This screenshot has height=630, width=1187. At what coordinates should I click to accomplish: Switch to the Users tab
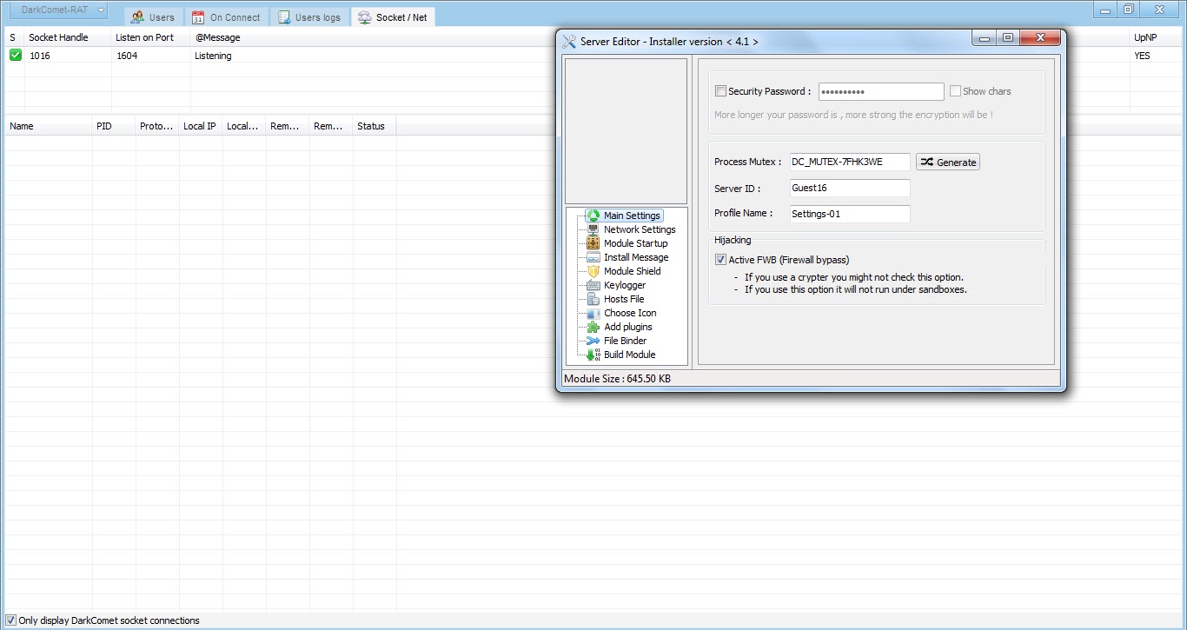[x=152, y=17]
